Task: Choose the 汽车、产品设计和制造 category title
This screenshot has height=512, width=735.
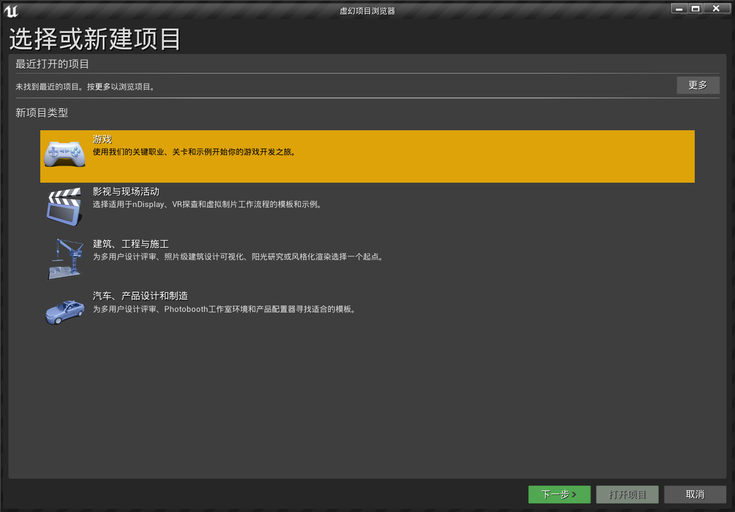Action: (140, 296)
